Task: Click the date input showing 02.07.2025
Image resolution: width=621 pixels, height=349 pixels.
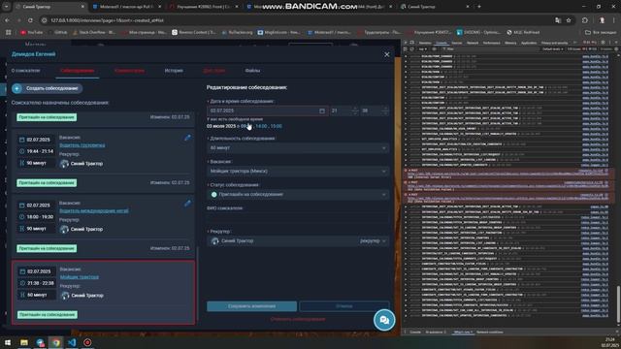Action: click(267, 111)
